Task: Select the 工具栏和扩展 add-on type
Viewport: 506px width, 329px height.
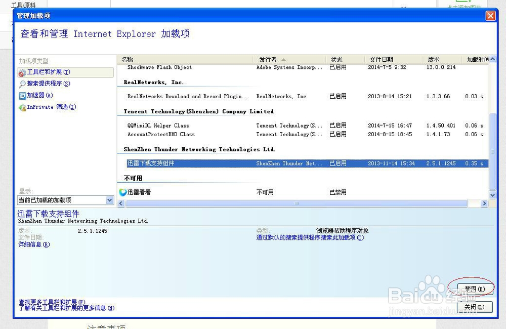Action: click(x=66, y=72)
